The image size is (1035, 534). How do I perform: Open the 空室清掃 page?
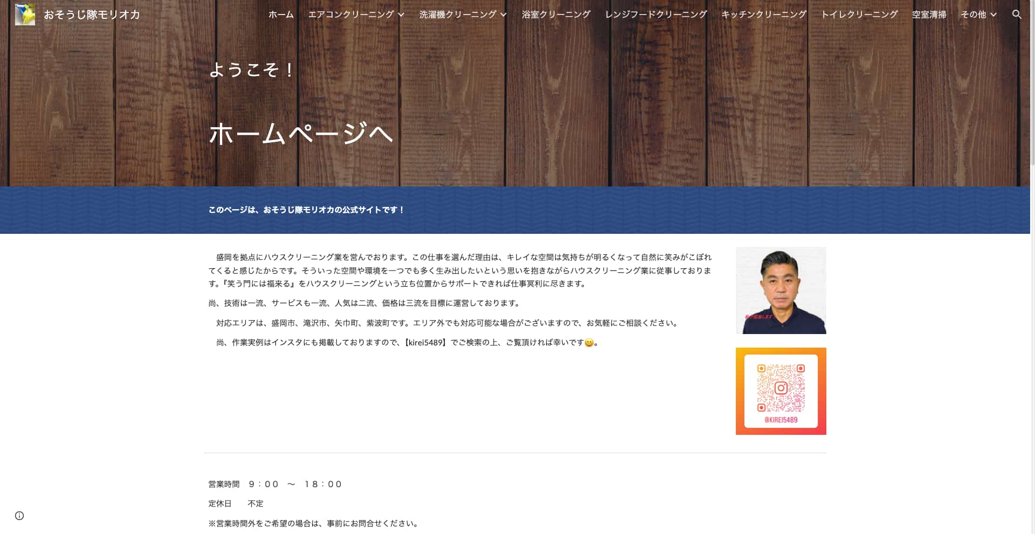[929, 15]
